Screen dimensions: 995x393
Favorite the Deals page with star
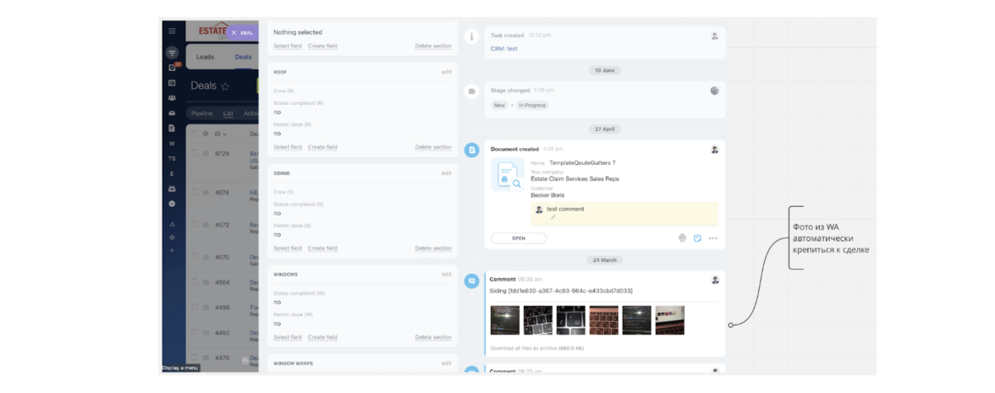click(225, 86)
